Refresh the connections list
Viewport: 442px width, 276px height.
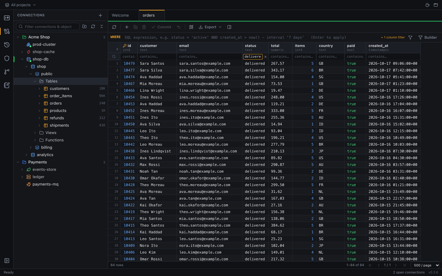coord(93,26)
